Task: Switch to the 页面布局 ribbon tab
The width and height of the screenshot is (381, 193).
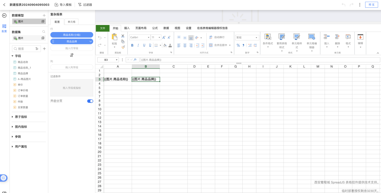Action: point(141,28)
